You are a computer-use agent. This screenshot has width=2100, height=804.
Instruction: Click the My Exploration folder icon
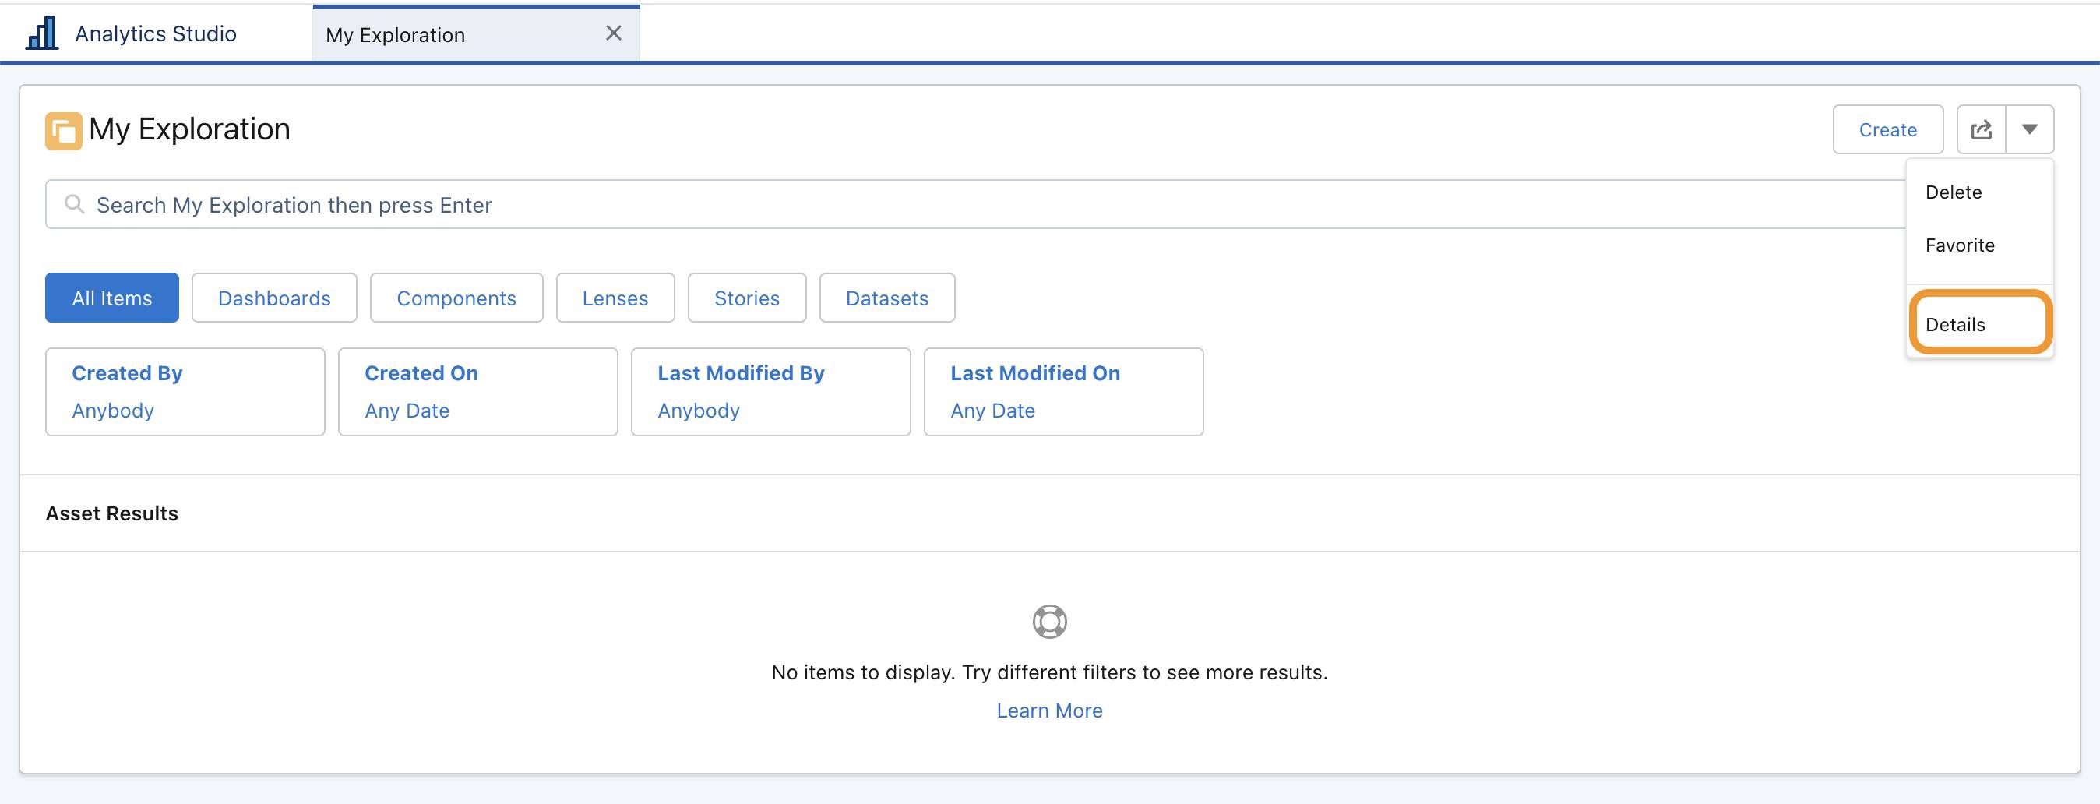[x=64, y=130]
